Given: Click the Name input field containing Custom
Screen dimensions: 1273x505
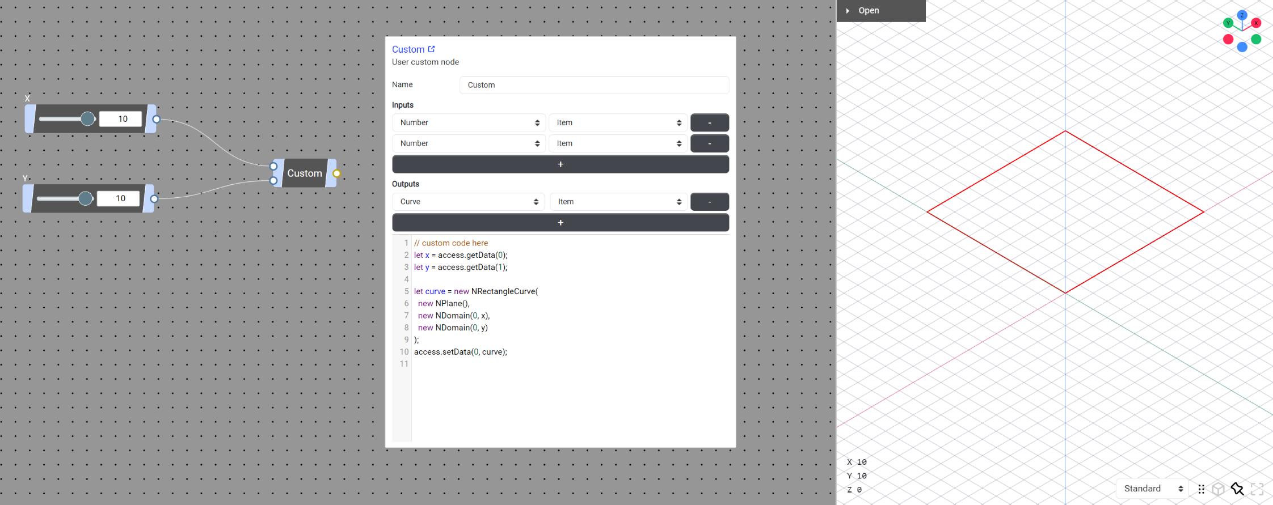Looking at the screenshot, I should tap(594, 85).
